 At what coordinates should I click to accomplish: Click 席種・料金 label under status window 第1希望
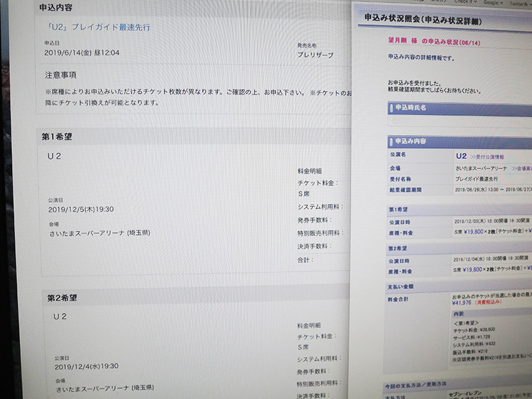pos(400,233)
